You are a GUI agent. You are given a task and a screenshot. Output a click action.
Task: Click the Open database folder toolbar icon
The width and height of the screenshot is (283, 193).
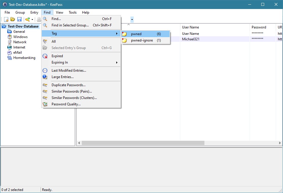click(x=13, y=19)
